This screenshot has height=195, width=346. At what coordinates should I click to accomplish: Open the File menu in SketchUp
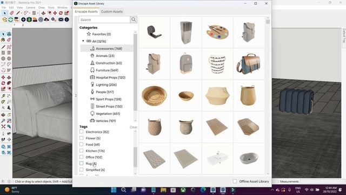click(4, 7)
